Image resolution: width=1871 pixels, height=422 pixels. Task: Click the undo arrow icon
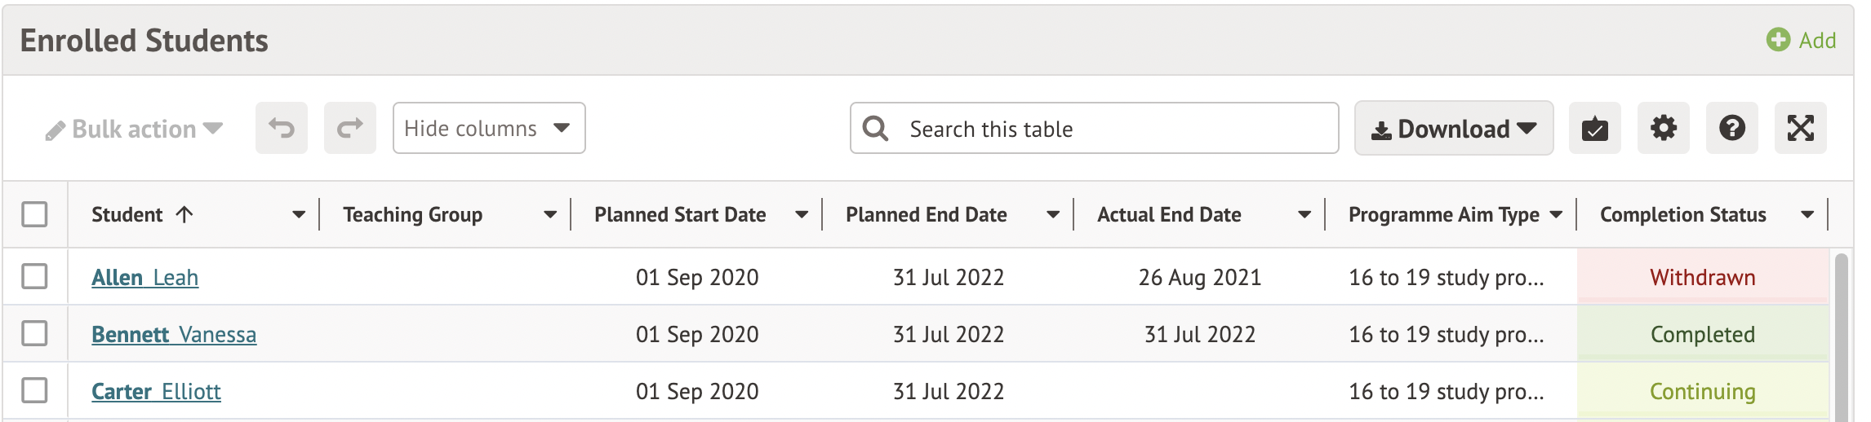click(282, 128)
